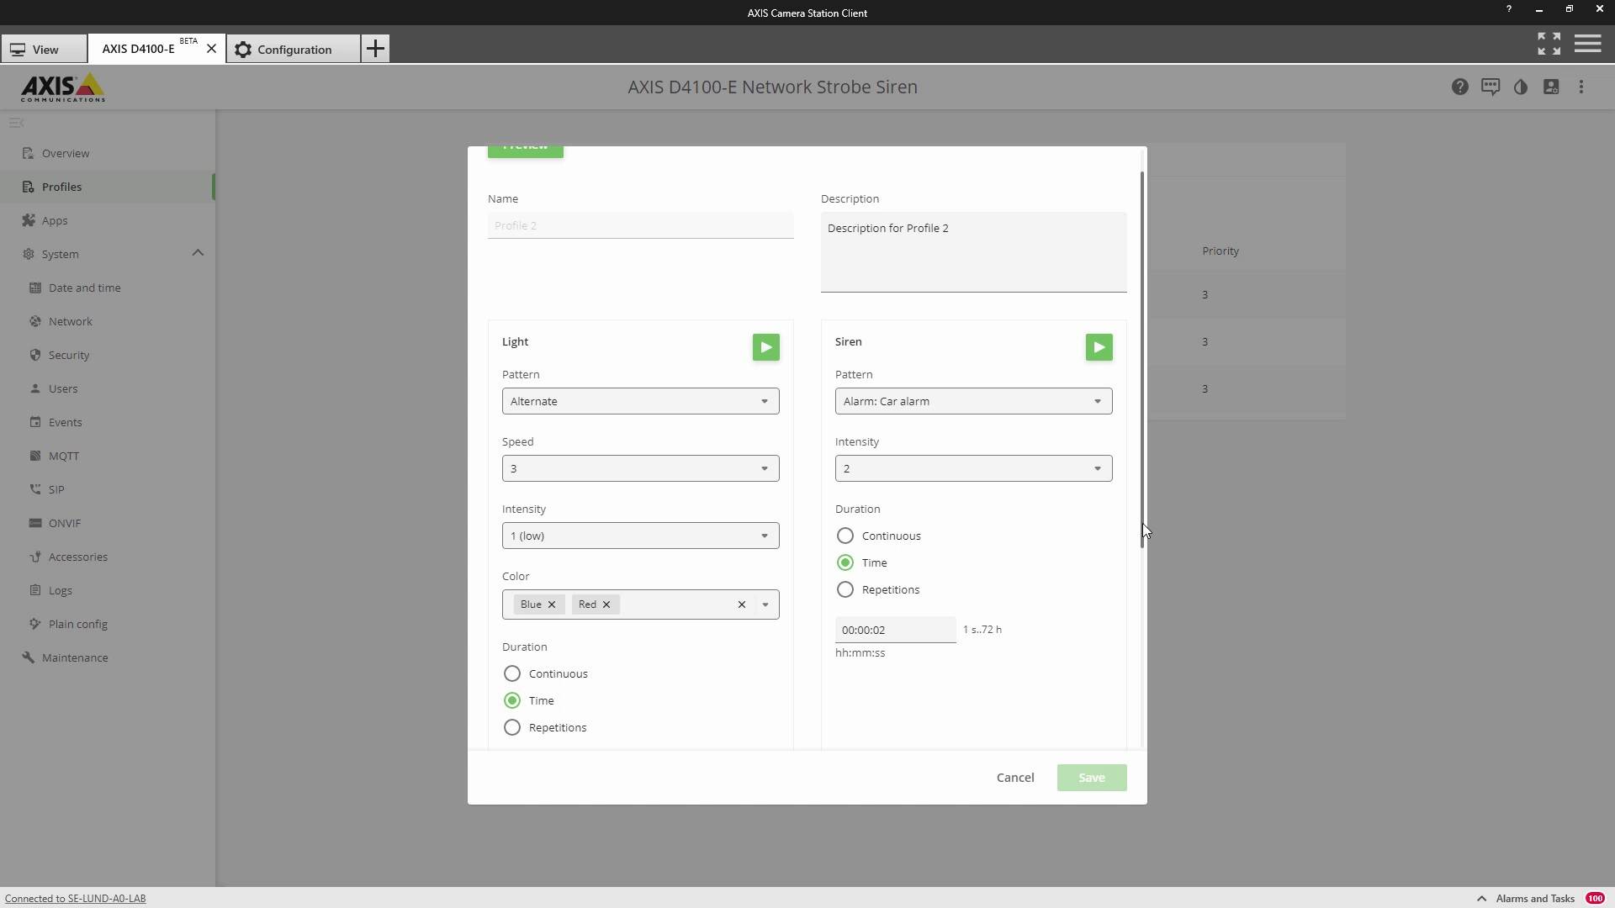Cancel the profile dialog
The image size is (1615, 908).
click(x=1014, y=778)
